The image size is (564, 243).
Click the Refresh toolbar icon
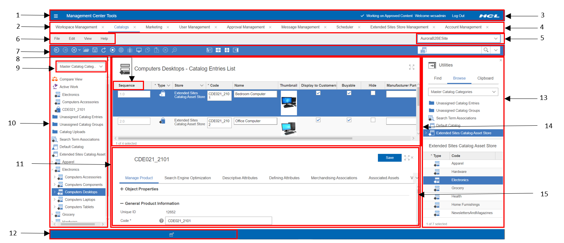click(103, 50)
